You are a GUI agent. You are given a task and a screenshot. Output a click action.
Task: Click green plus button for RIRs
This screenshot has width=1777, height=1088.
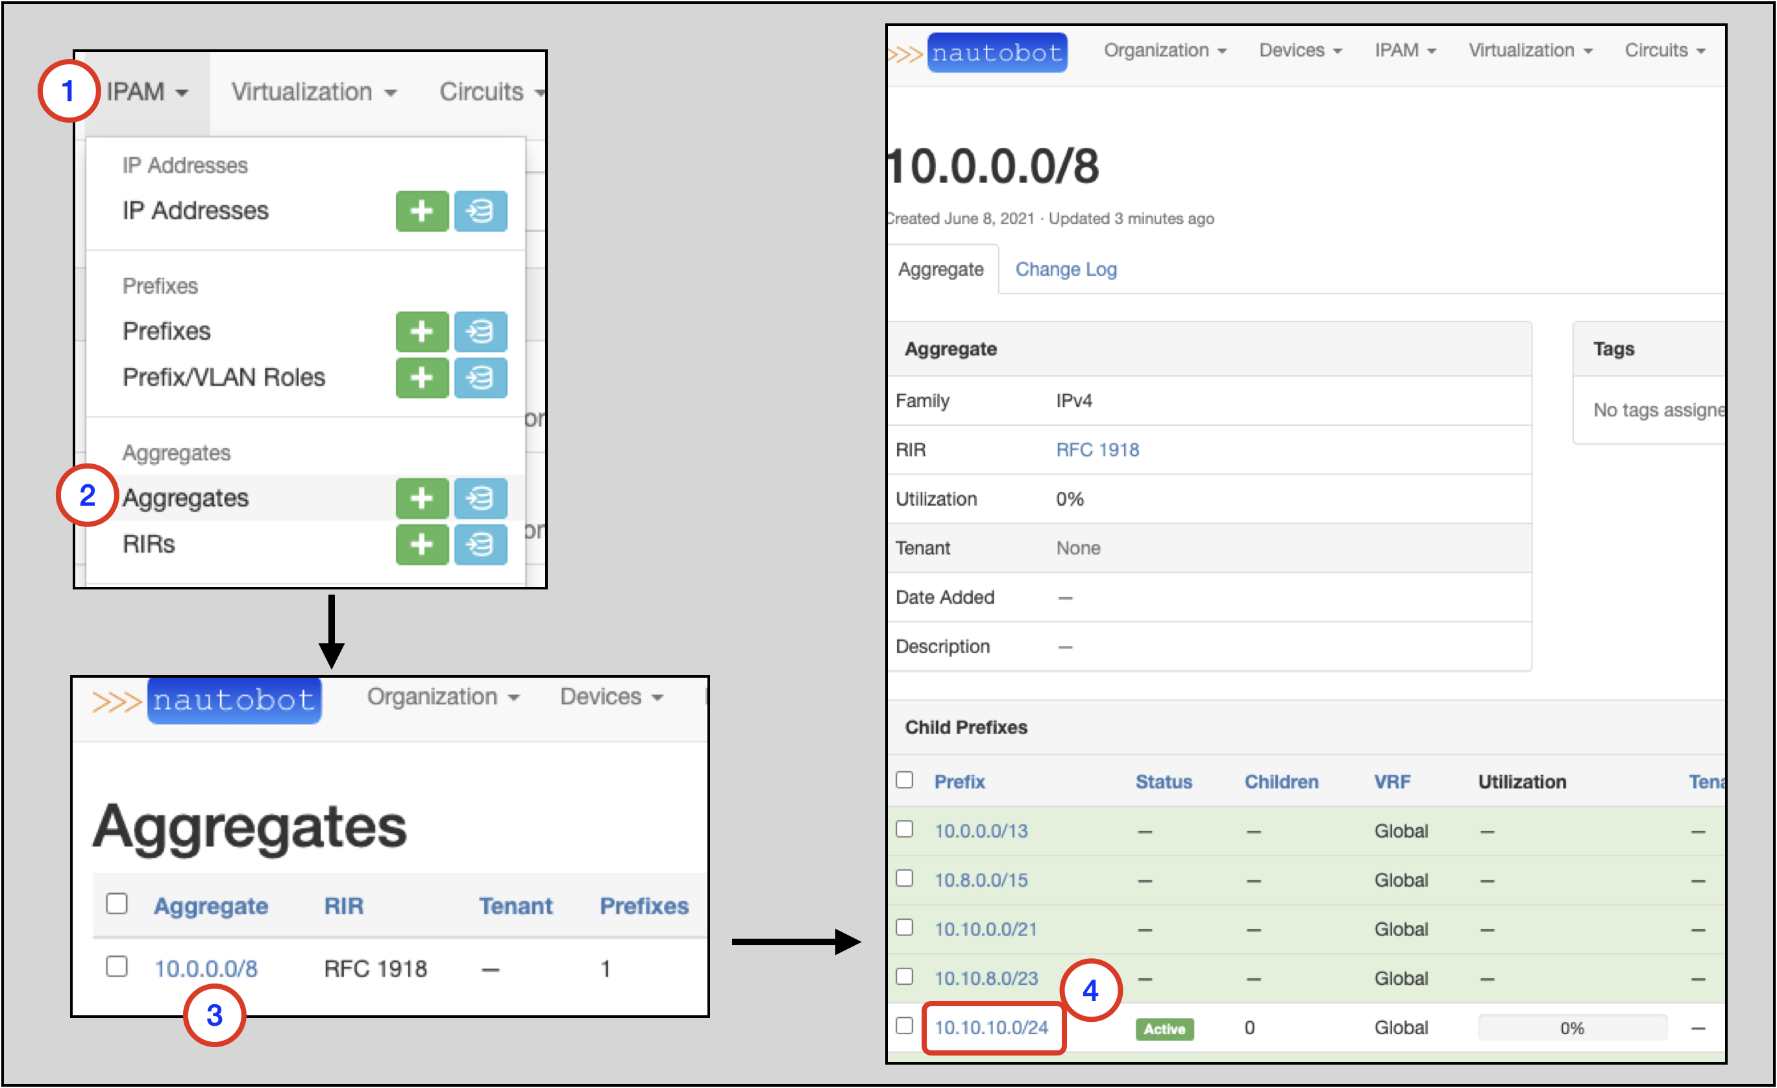[422, 544]
